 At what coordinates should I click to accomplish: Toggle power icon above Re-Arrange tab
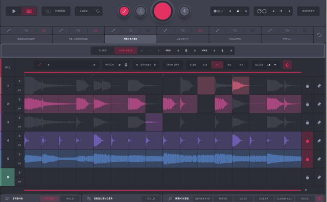(x=96, y=31)
